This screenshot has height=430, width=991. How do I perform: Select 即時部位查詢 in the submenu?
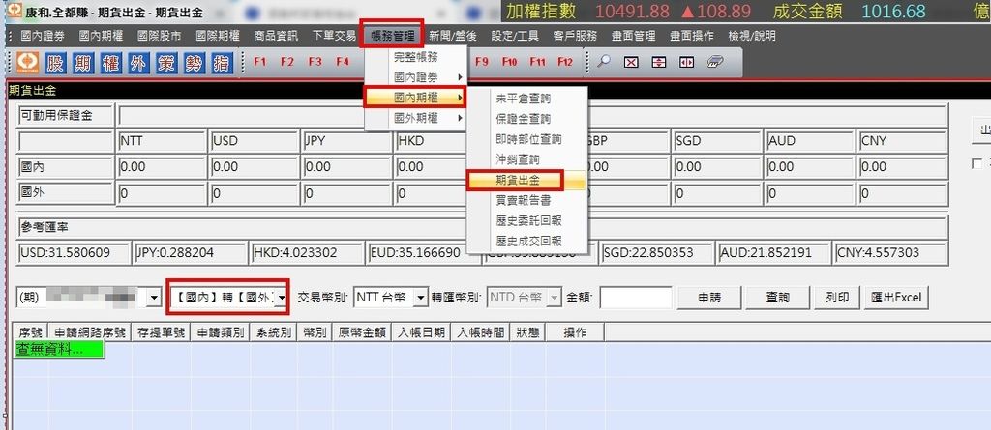click(x=527, y=139)
